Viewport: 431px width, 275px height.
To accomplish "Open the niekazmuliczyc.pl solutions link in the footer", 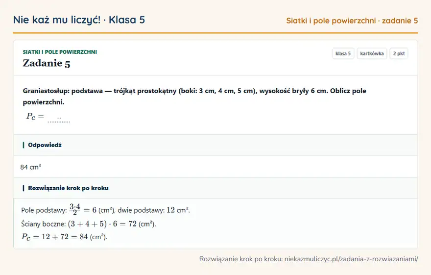I will (351, 259).
